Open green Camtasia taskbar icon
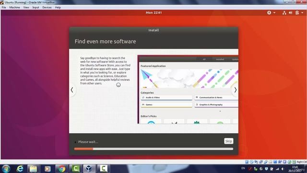The width and height of the screenshot is (307, 173). pyautogui.click(x=76, y=169)
